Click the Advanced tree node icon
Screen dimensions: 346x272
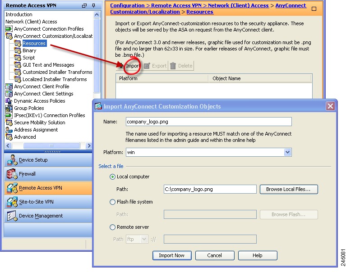(9, 137)
